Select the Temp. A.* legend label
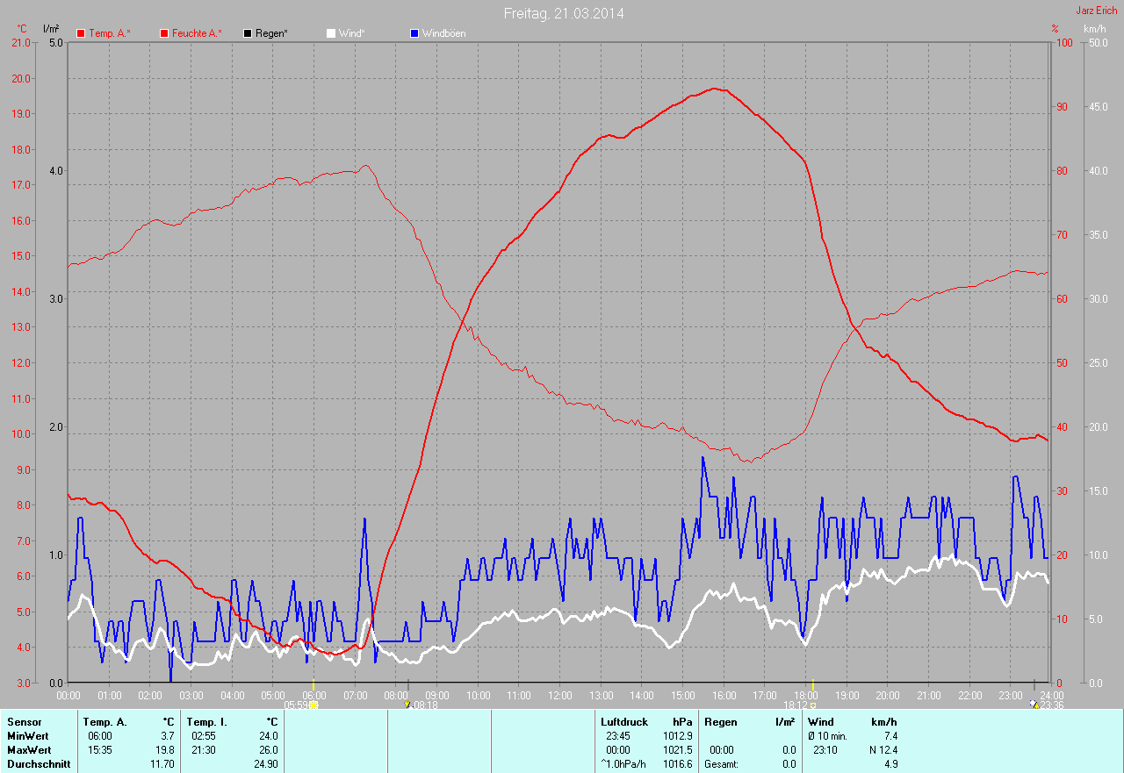The width and height of the screenshot is (1124, 773). pyautogui.click(x=110, y=33)
